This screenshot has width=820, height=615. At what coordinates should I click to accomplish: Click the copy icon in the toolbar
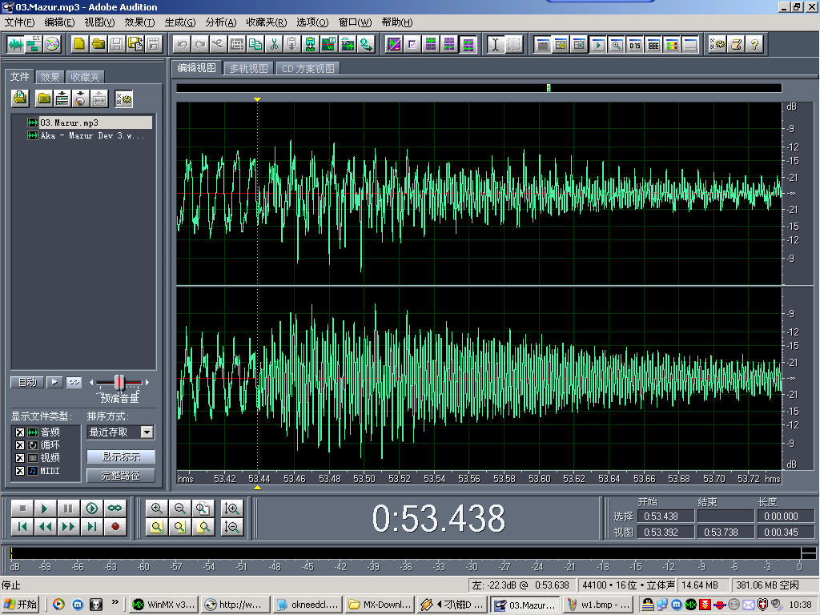pyautogui.click(x=255, y=45)
